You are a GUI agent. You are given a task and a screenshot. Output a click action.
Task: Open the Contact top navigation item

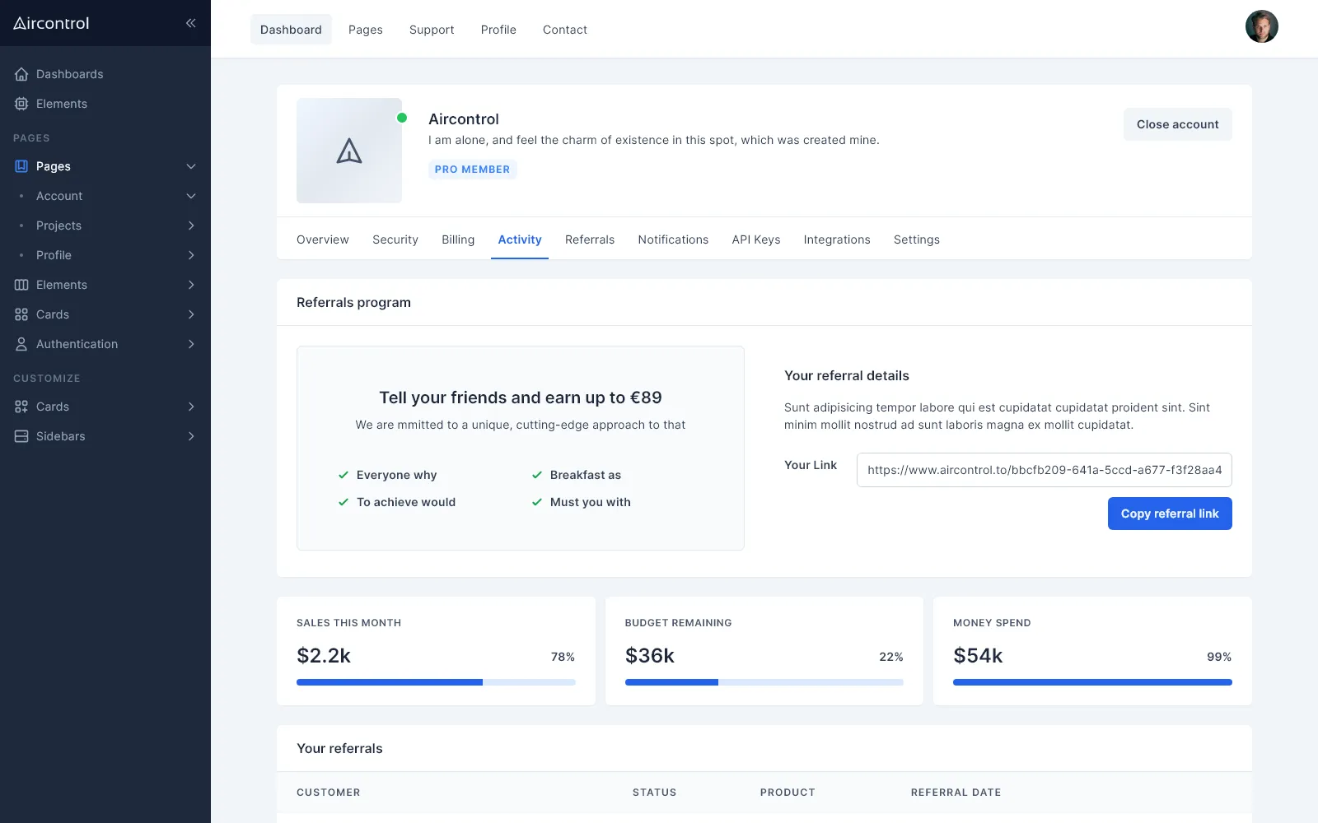(x=565, y=30)
